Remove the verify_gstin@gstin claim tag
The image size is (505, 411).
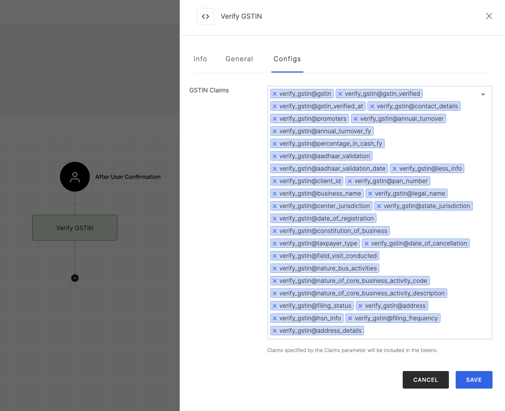coord(275,94)
